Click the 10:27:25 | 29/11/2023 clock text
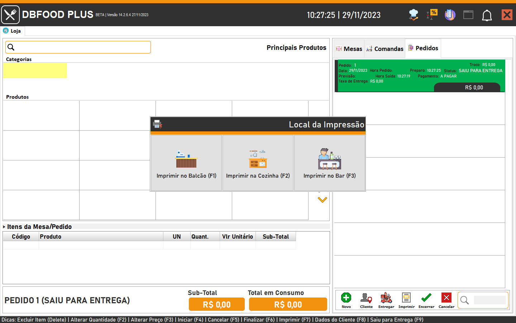Viewport: 516px width, 323px height. 344,15
